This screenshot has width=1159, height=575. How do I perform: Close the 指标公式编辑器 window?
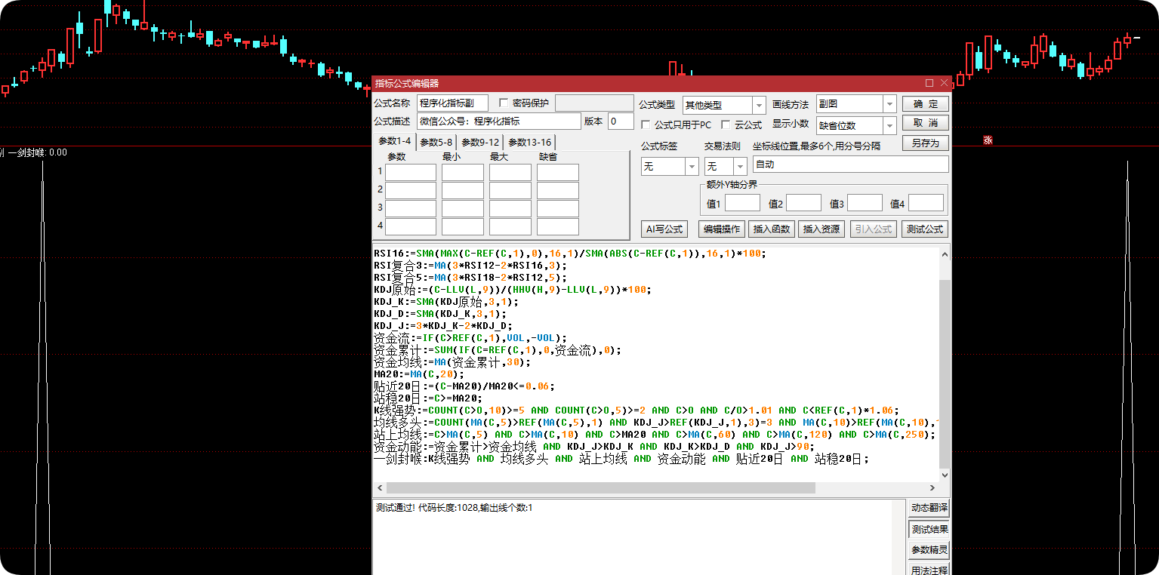pos(944,83)
